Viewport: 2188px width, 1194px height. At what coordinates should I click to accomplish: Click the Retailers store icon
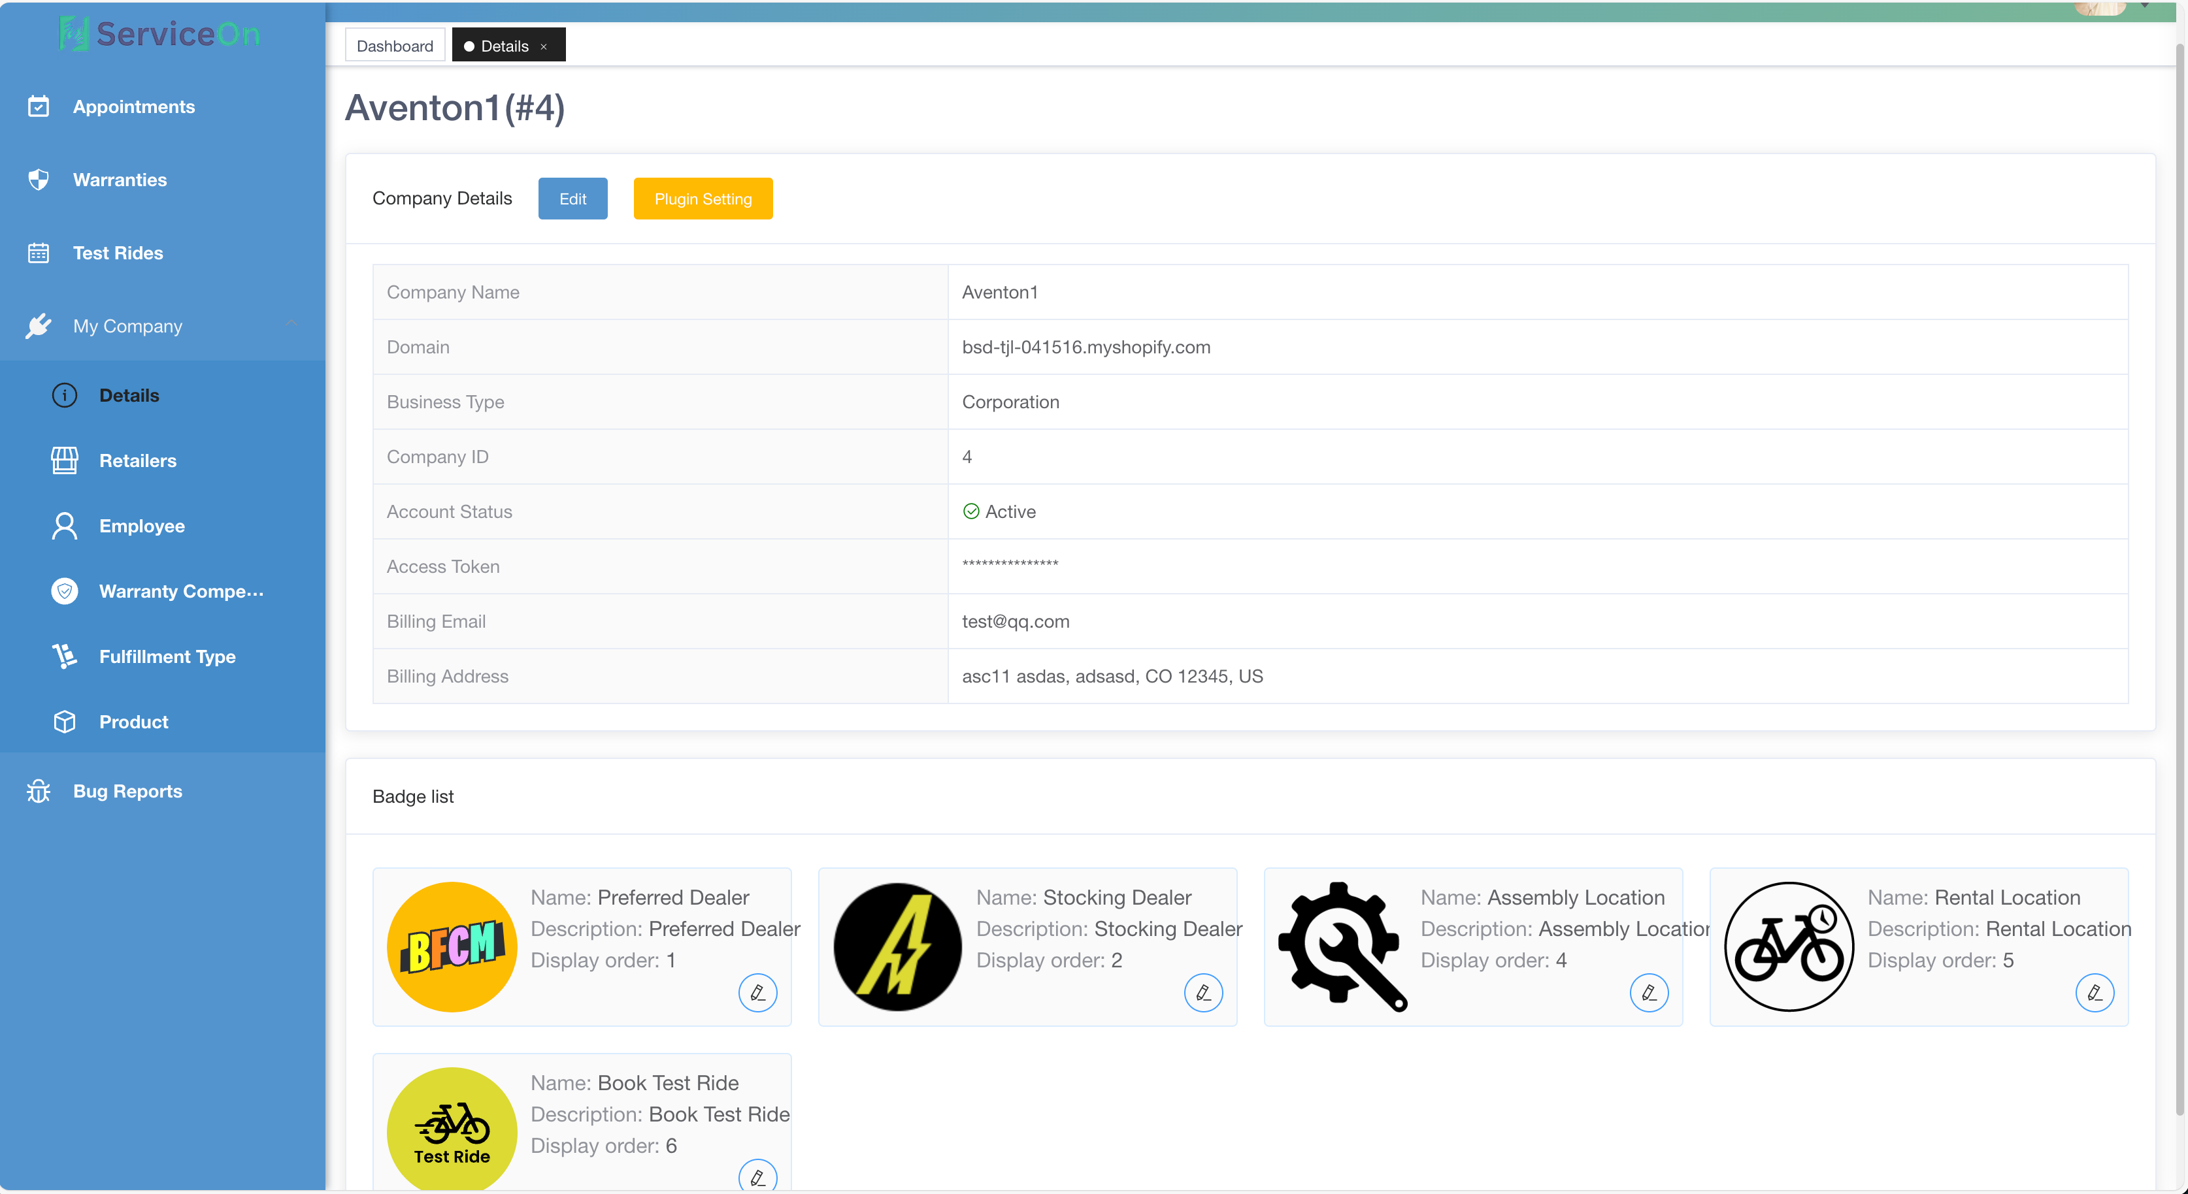65,460
